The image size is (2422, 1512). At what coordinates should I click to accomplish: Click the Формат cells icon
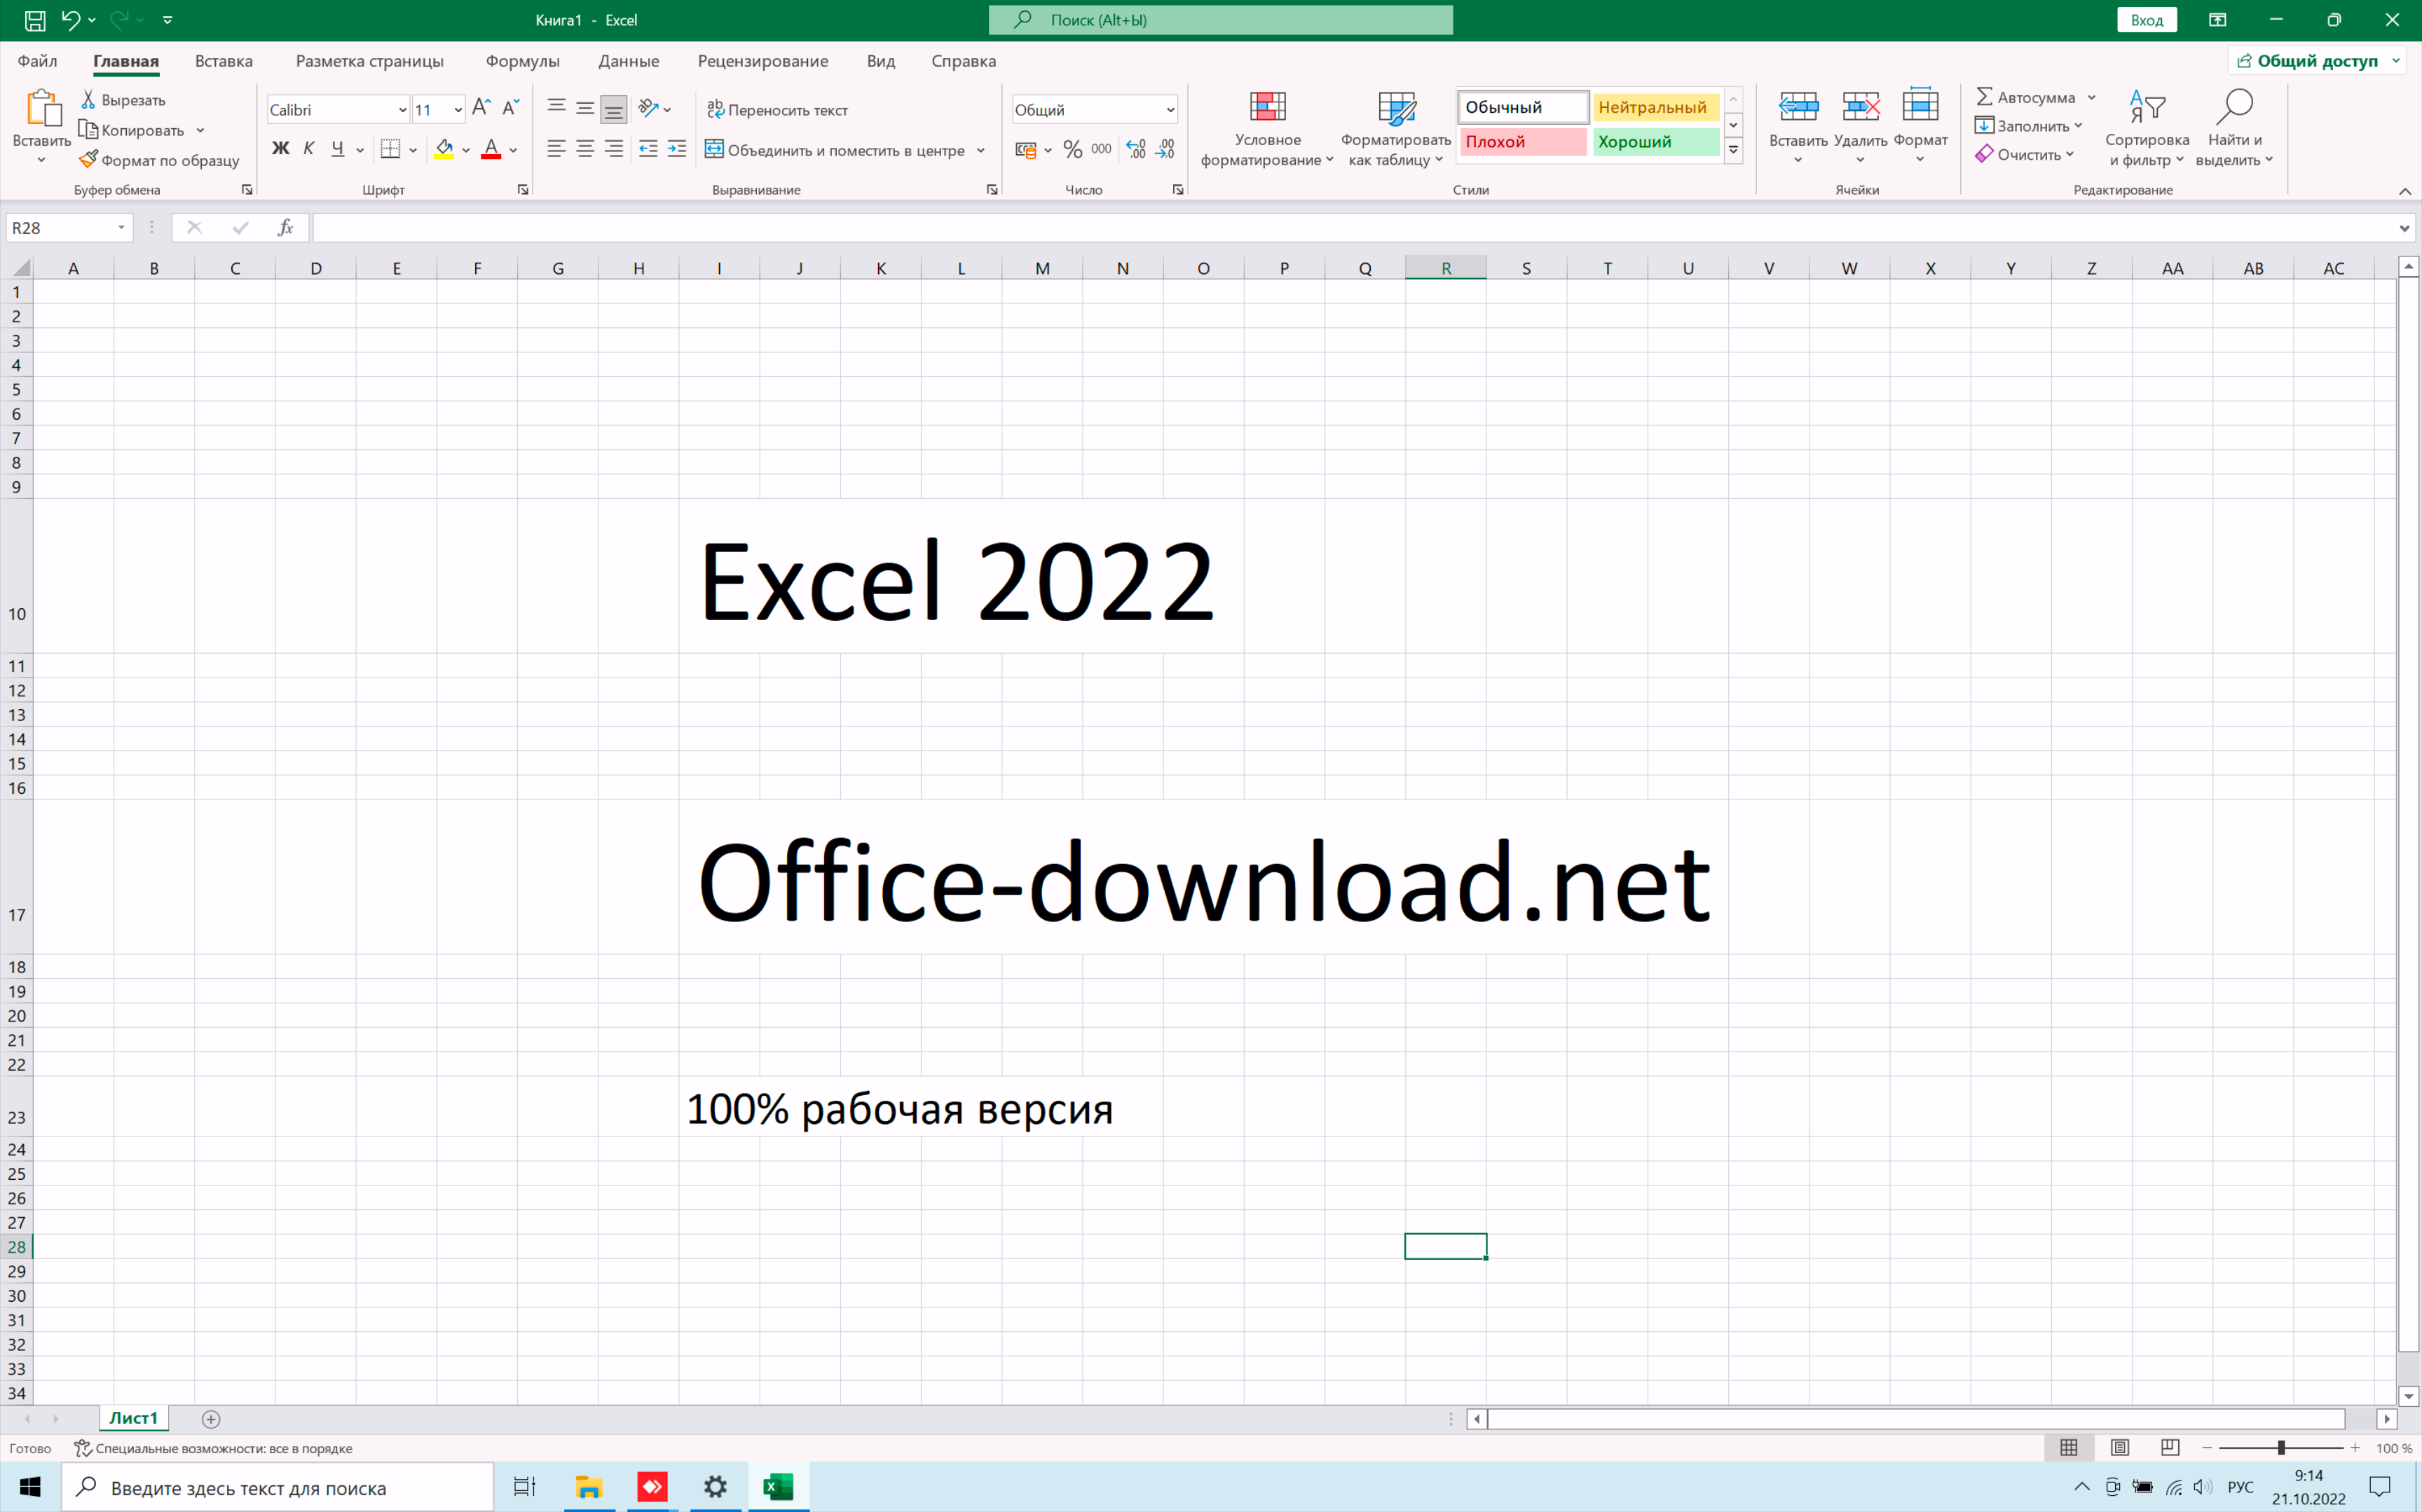point(1920,106)
